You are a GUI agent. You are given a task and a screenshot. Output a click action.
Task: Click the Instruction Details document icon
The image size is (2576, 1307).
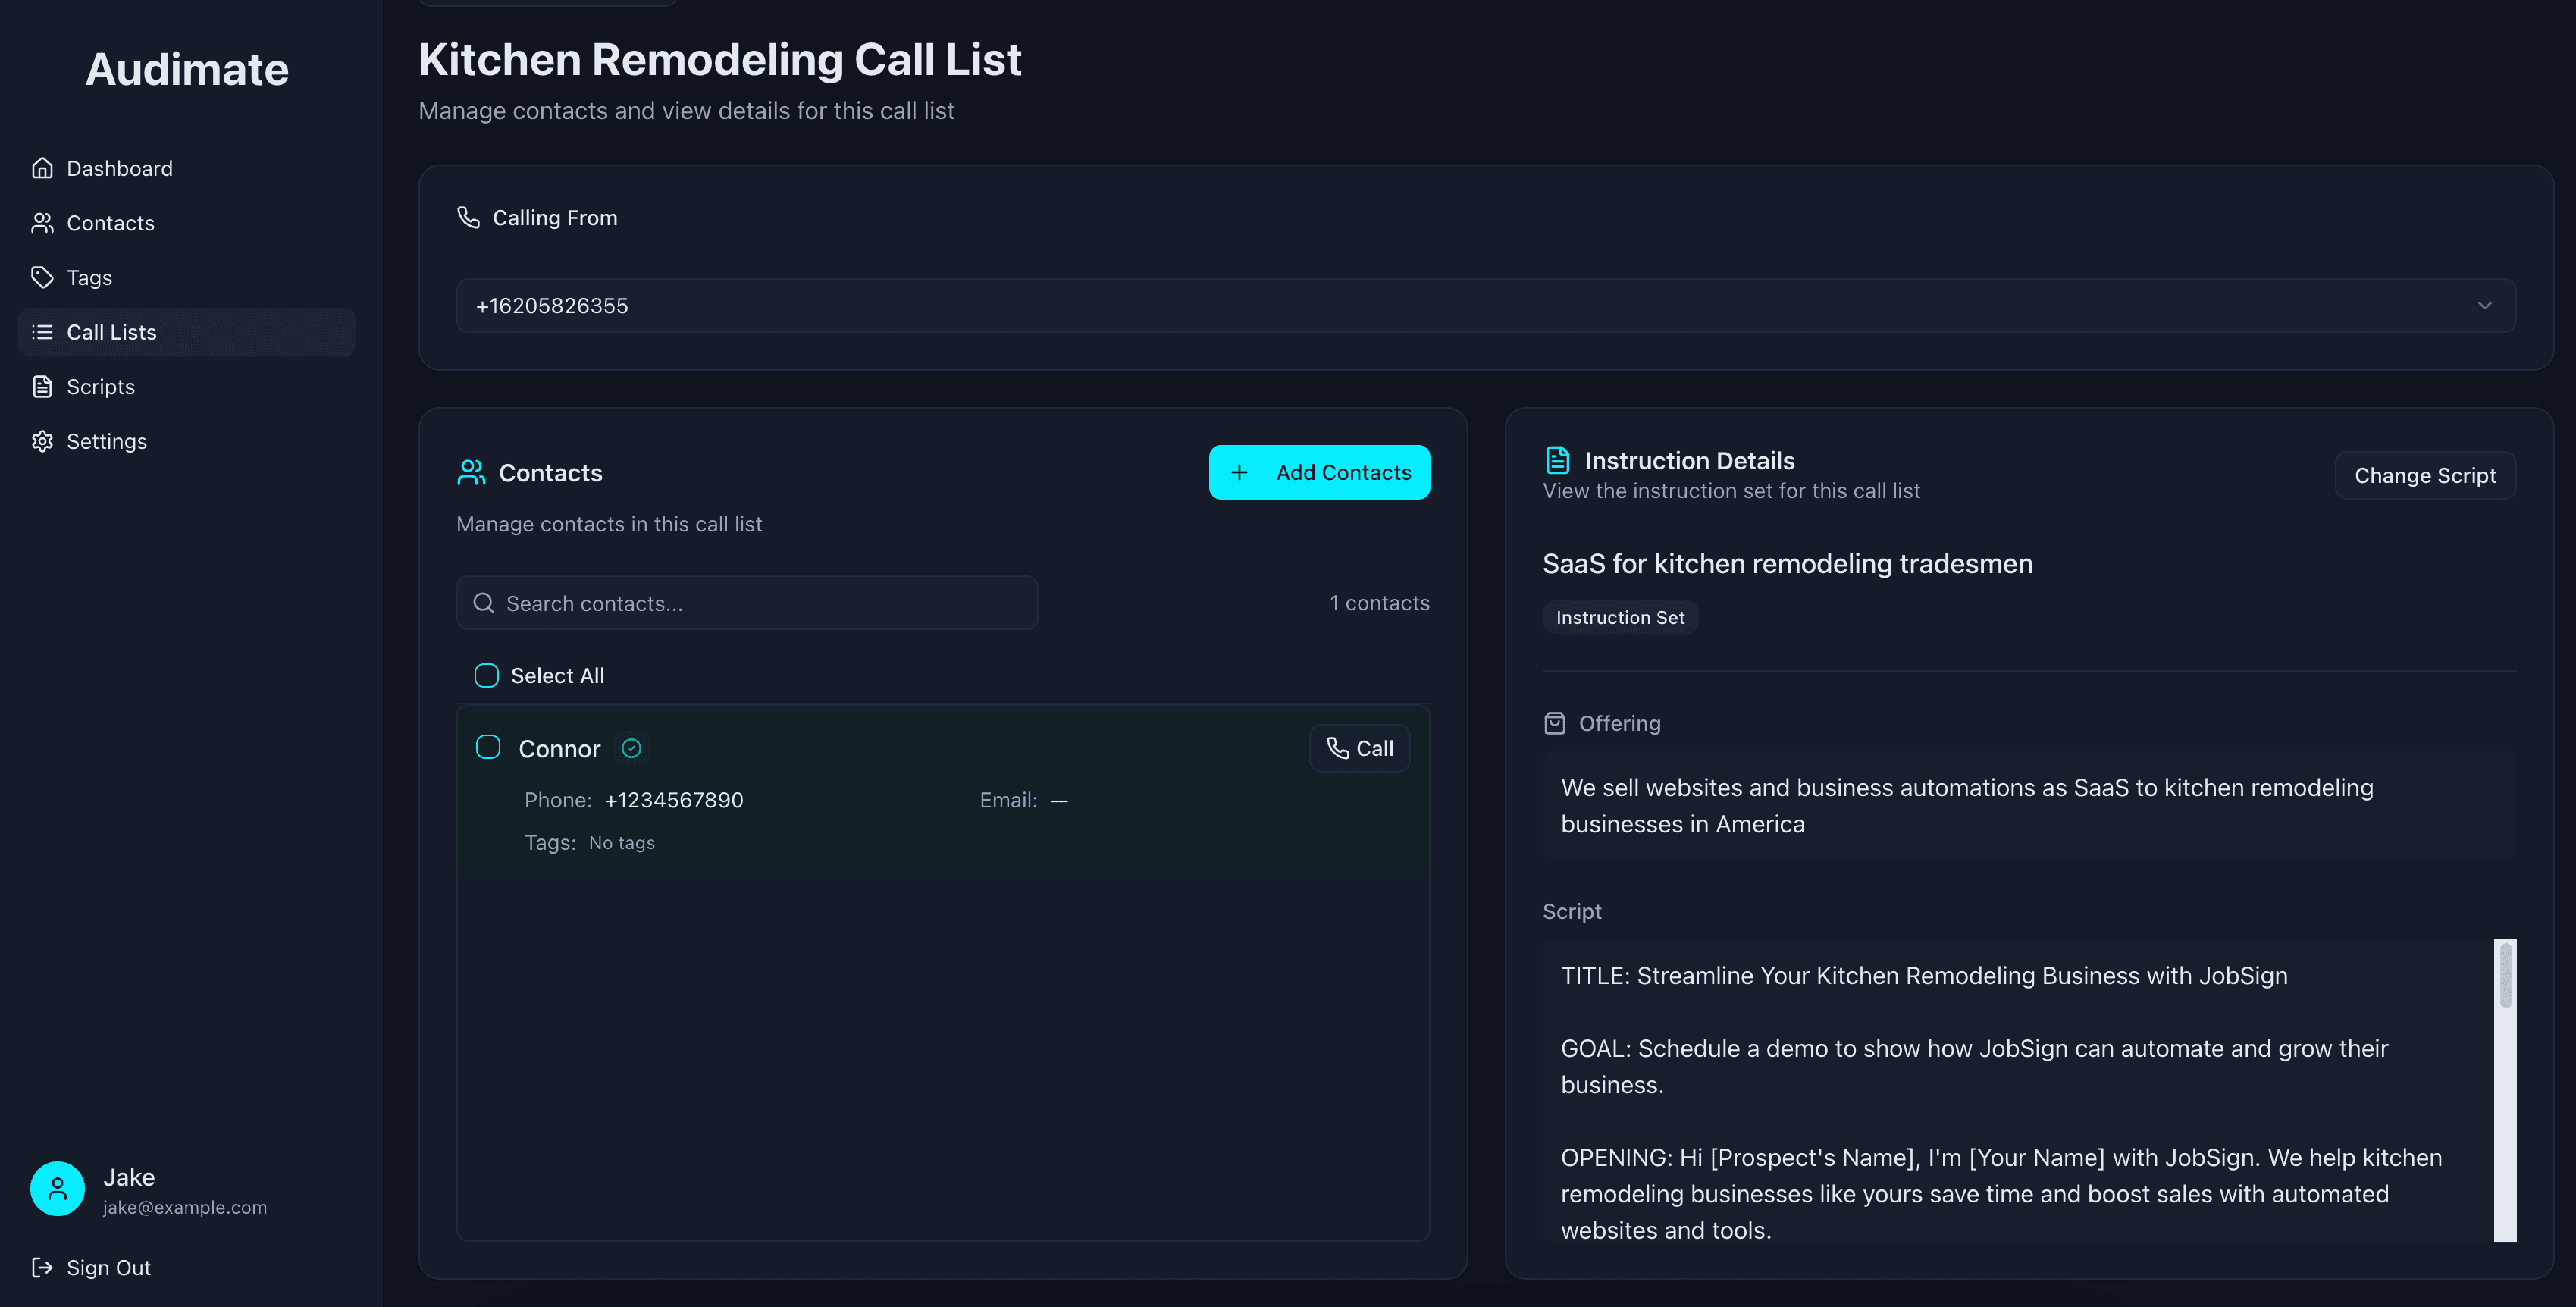coord(1557,460)
